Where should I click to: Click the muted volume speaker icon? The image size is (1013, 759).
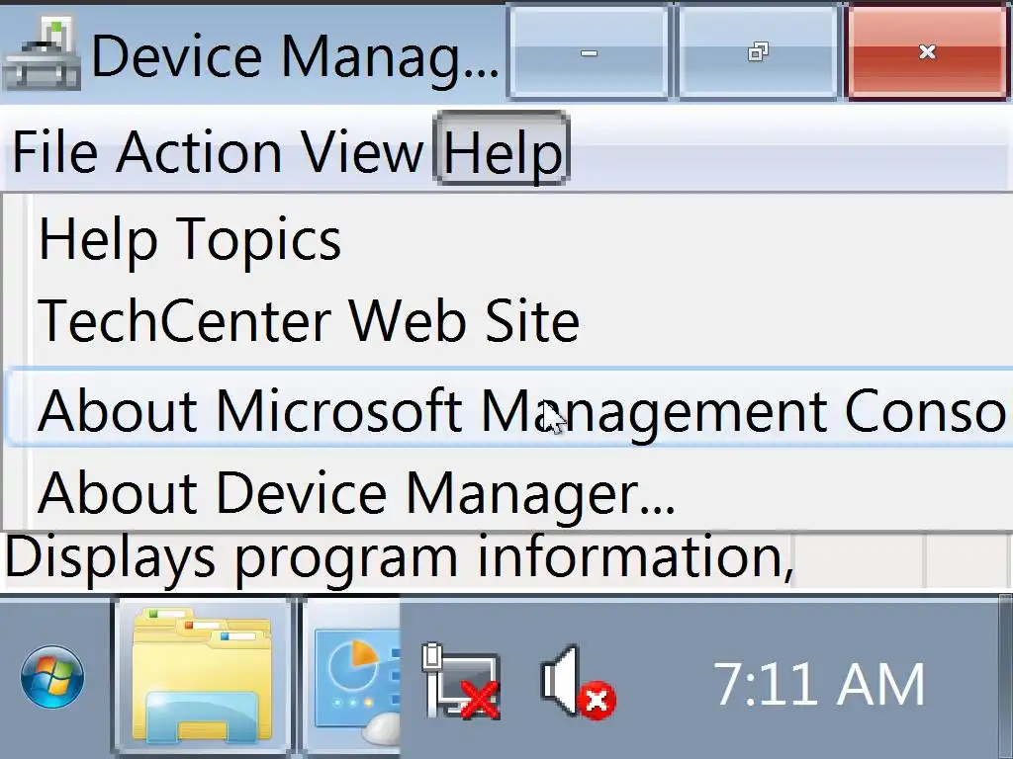click(x=576, y=682)
